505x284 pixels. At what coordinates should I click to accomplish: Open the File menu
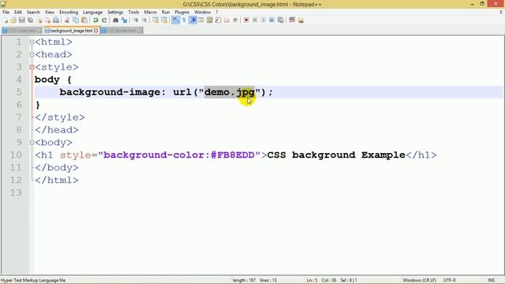point(6,13)
